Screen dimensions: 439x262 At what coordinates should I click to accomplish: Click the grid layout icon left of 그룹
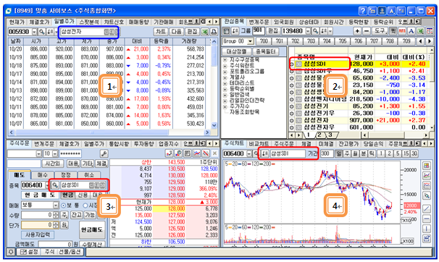click(x=227, y=31)
